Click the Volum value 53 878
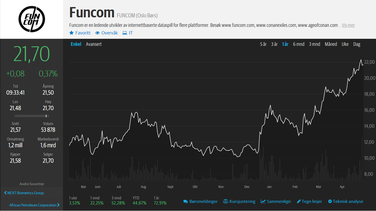This screenshot has height=211, width=376. [x=48, y=130]
